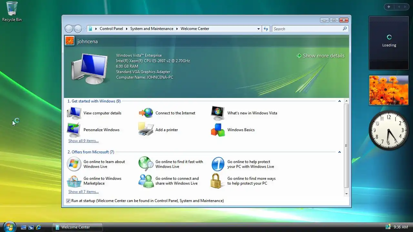This screenshot has width=413, height=232.
Task: Click the 'Connect to the Internet' text
Action: point(175,113)
